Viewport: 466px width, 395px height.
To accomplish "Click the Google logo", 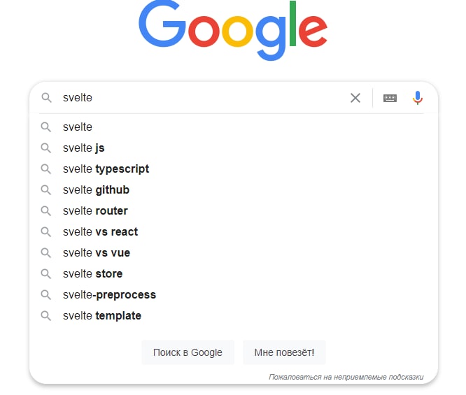I will point(233,29).
